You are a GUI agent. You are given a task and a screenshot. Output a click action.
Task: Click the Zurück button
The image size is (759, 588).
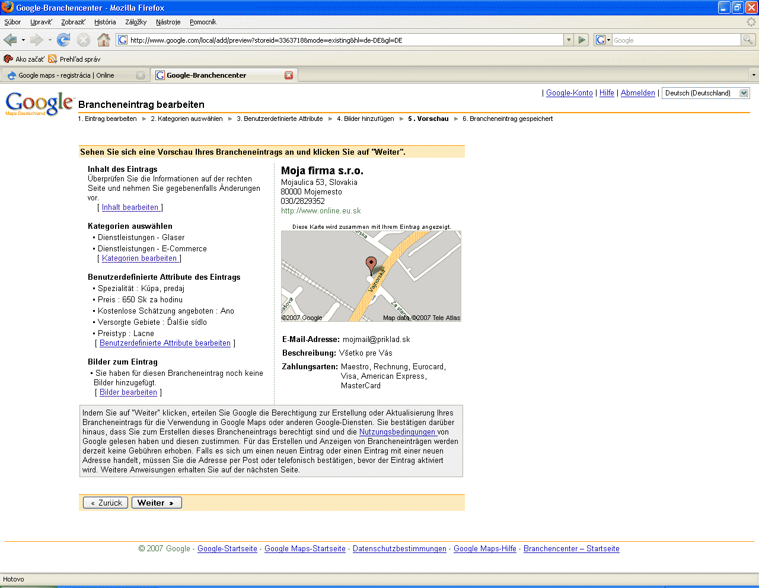106,503
